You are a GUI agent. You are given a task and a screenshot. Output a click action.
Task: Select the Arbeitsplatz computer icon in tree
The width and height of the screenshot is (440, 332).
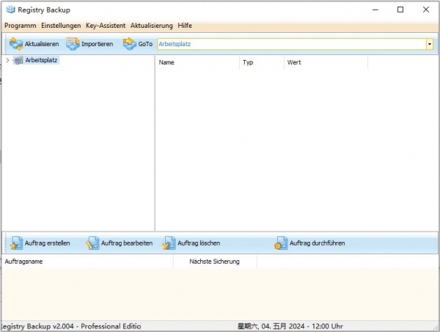pyautogui.click(x=18, y=61)
